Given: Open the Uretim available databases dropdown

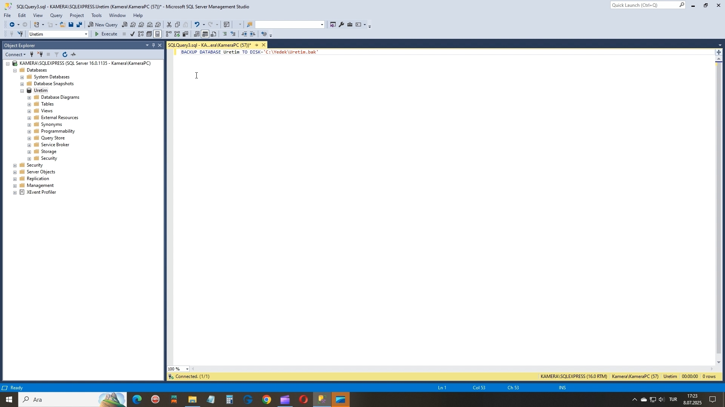Looking at the screenshot, I should click(86, 34).
